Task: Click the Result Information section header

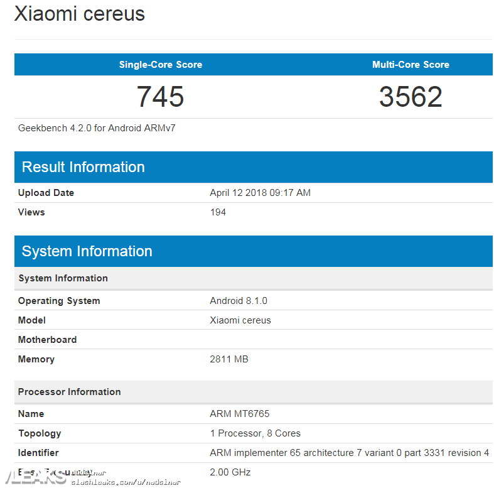Action: click(254, 167)
